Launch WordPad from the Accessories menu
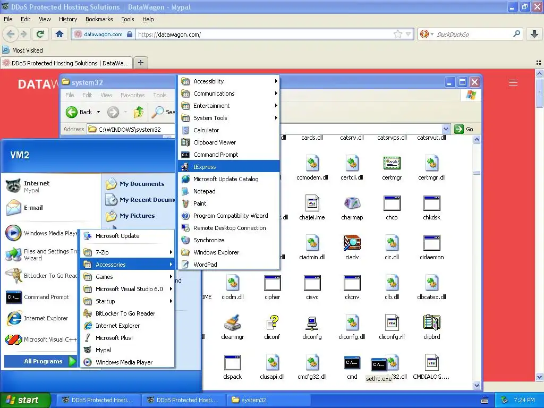The width and height of the screenshot is (544, 408). pos(228,265)
